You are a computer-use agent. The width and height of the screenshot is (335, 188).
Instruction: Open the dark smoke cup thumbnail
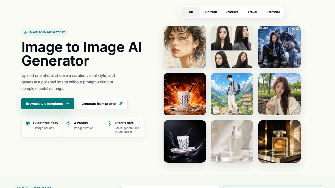coord(185,142)
